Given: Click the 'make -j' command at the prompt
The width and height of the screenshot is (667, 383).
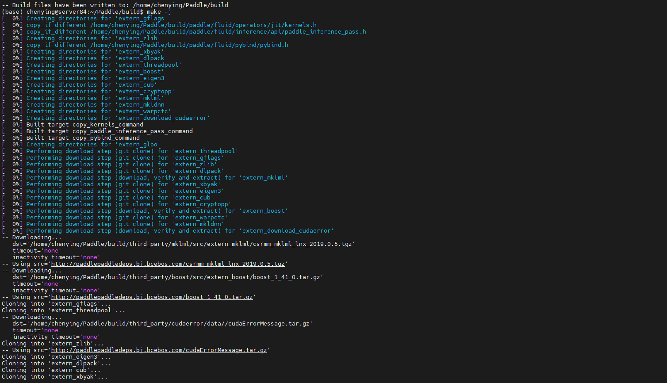Looking at the screenshot, I should 159,11.
